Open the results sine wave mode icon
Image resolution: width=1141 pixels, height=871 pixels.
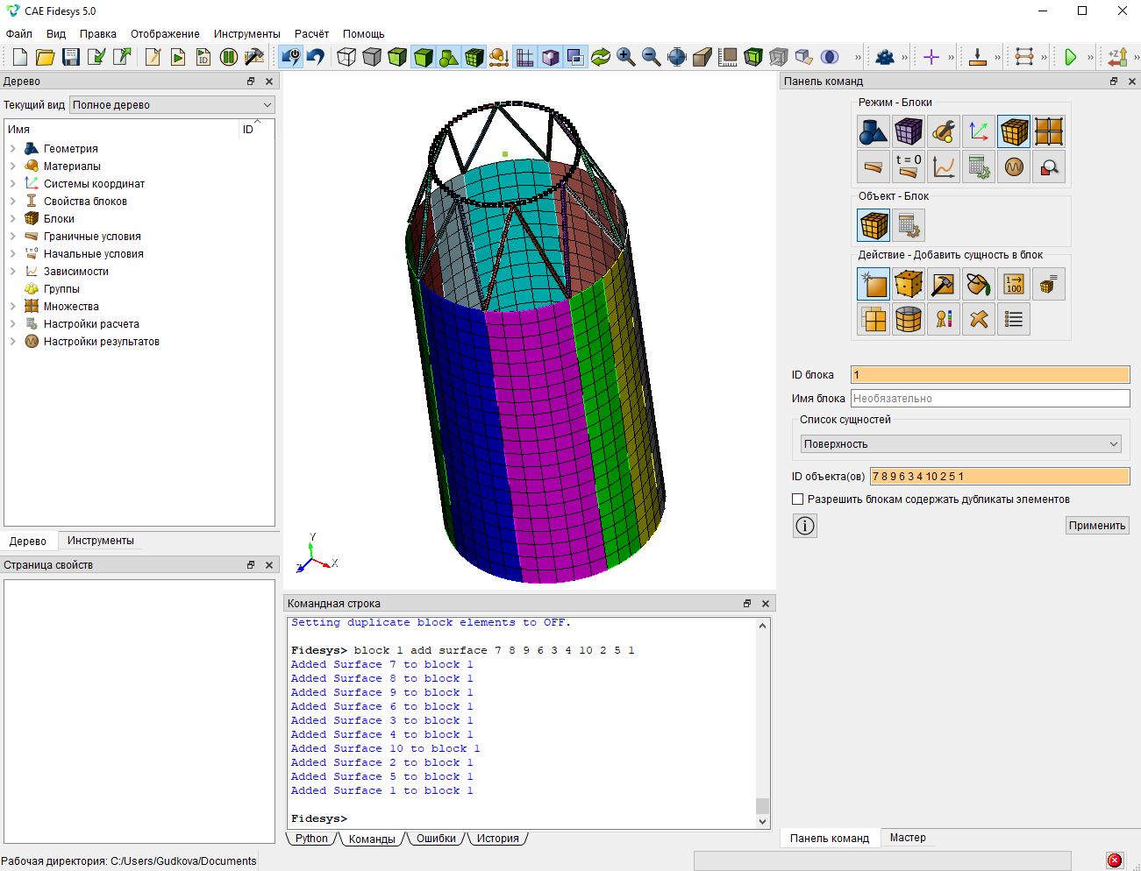click(x=1014, y=166)
